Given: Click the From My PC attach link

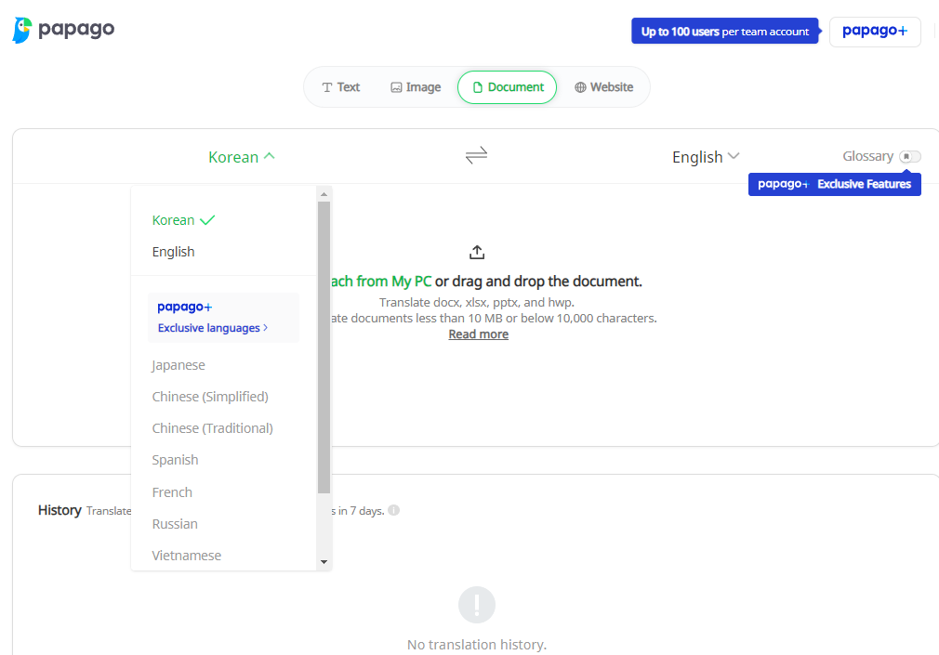Looking at the screenshot, I should 380,282.
